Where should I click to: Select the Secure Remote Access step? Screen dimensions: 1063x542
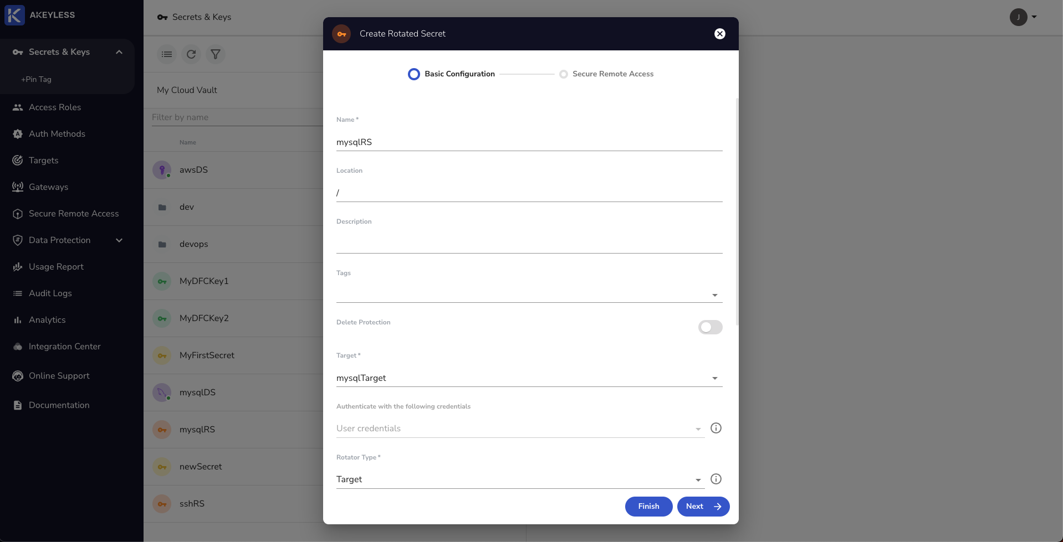[606, 74]
